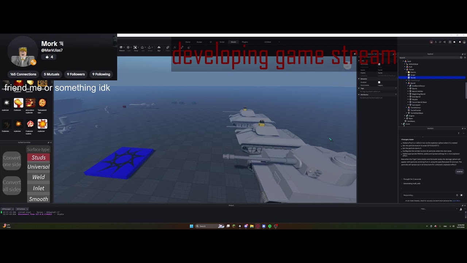Stop the assistant response generation
Viewport: 467px width, 263px height.
[x=461, y=195]
